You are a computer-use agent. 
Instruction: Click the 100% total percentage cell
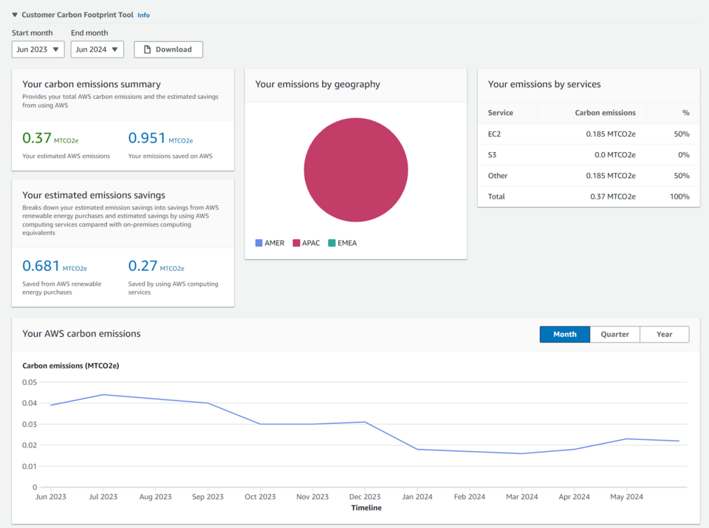[x=679, y=196]
